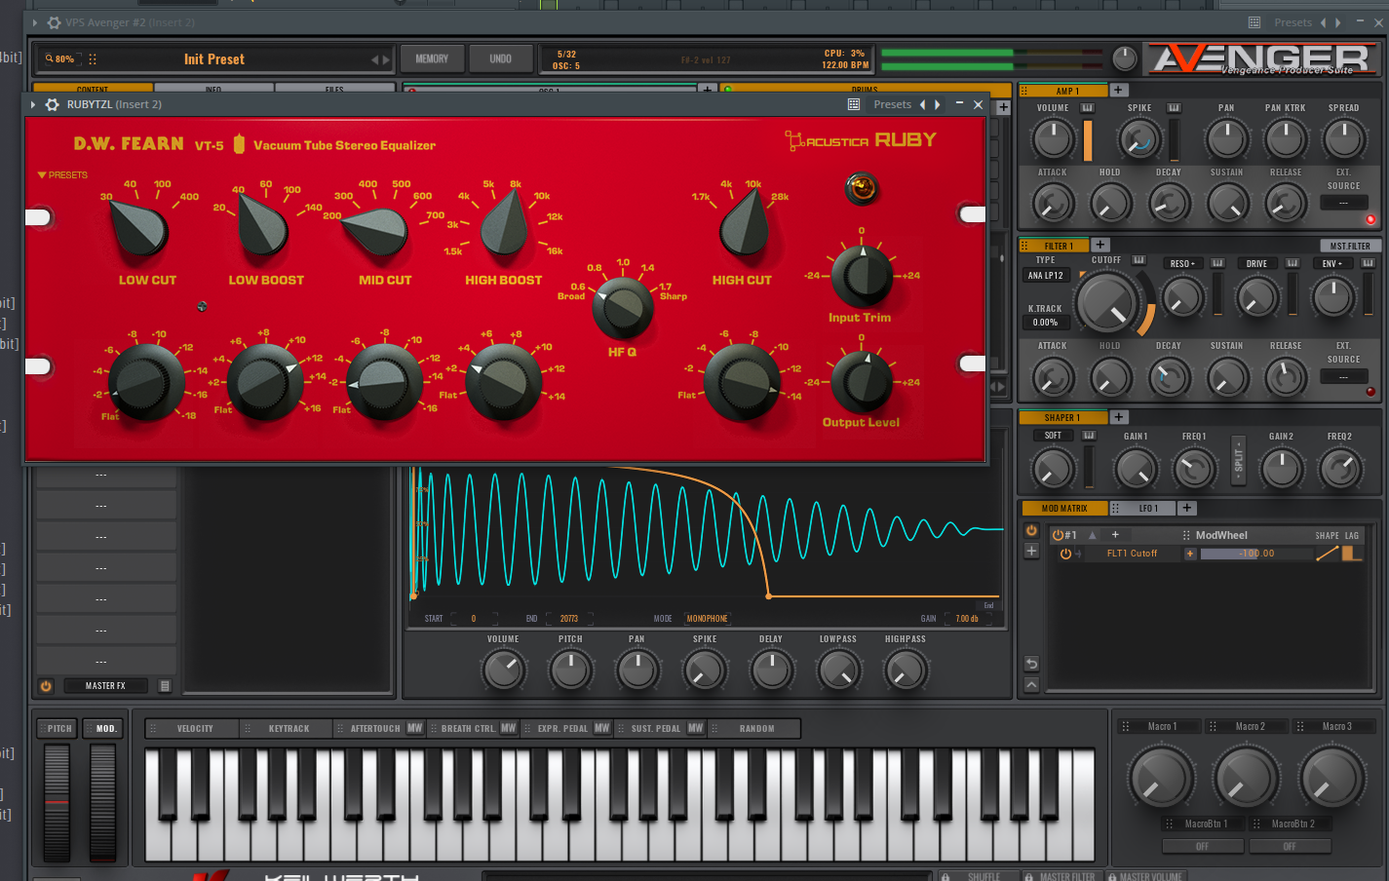The height and width of the screenshot is (881, 1389).
Task: Click keyboard icon next to filter Cutoff
Action: coord(1138,260)
